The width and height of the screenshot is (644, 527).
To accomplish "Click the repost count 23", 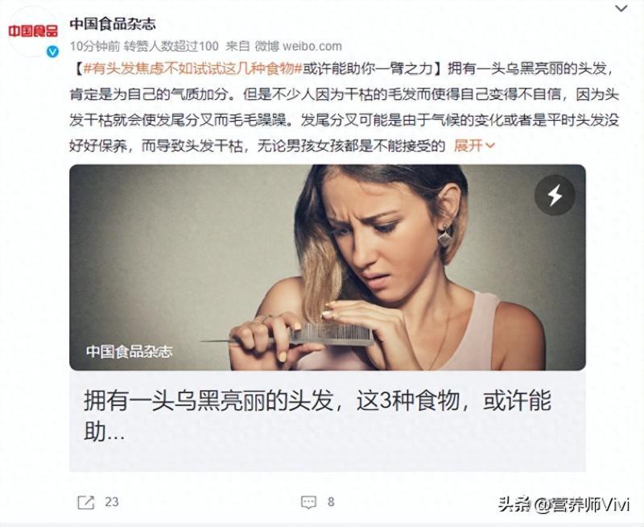I will 112,502.
